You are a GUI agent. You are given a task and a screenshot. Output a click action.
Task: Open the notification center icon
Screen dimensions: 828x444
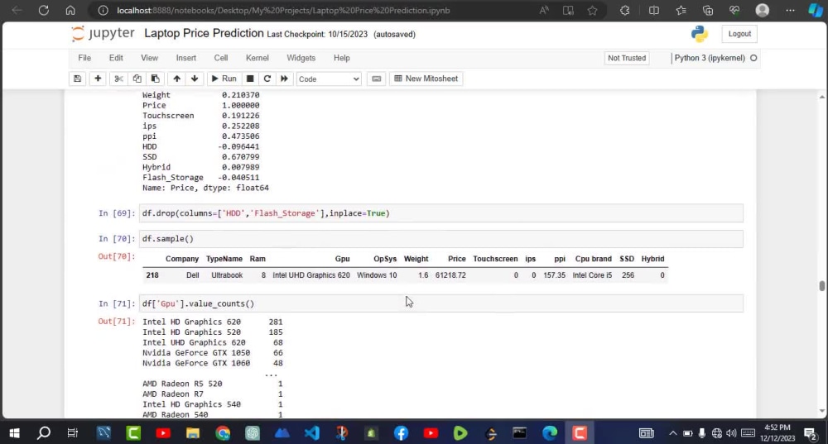pyautogui.click(x=811, y=433)
